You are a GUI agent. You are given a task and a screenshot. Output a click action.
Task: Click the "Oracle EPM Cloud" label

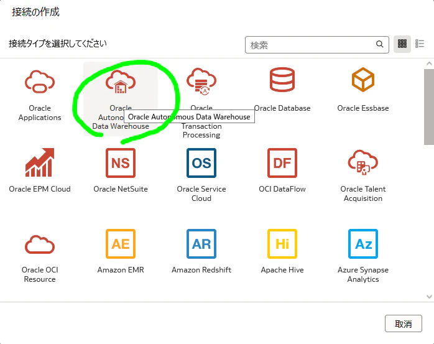pyautogui.click(x=40, y=189)
